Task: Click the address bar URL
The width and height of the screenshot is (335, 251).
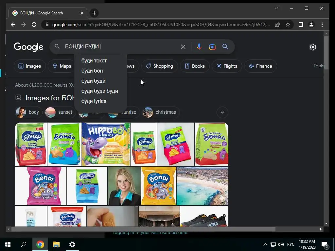Action: tap(161, 25)
